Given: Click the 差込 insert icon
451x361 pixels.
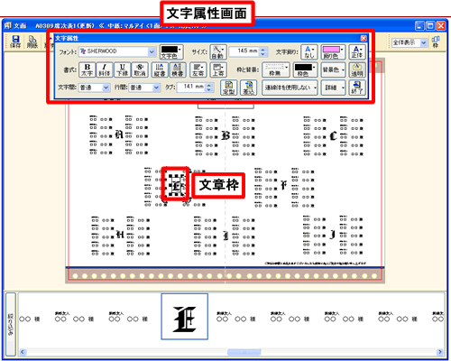Looking at the screenshot, I should (x=249, y=88).
